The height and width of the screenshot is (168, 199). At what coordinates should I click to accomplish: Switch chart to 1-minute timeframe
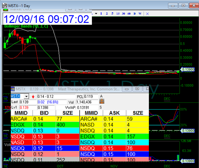(x=101, y=14)
